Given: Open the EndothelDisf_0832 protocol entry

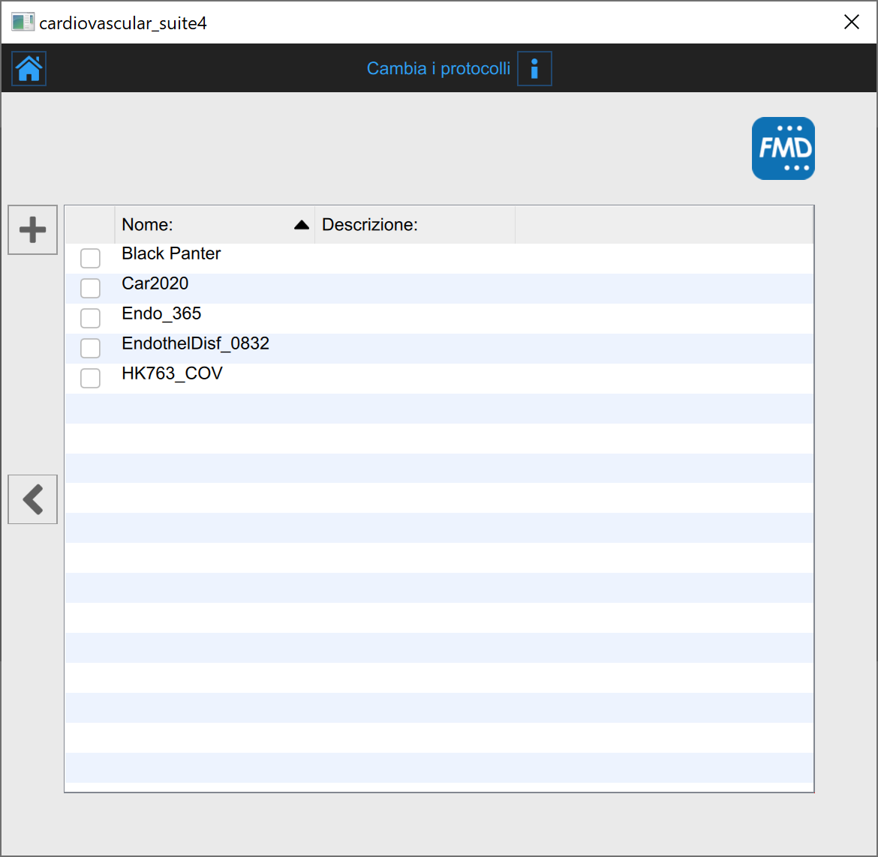Looking at the screenshot, I should tap(195, 343).
